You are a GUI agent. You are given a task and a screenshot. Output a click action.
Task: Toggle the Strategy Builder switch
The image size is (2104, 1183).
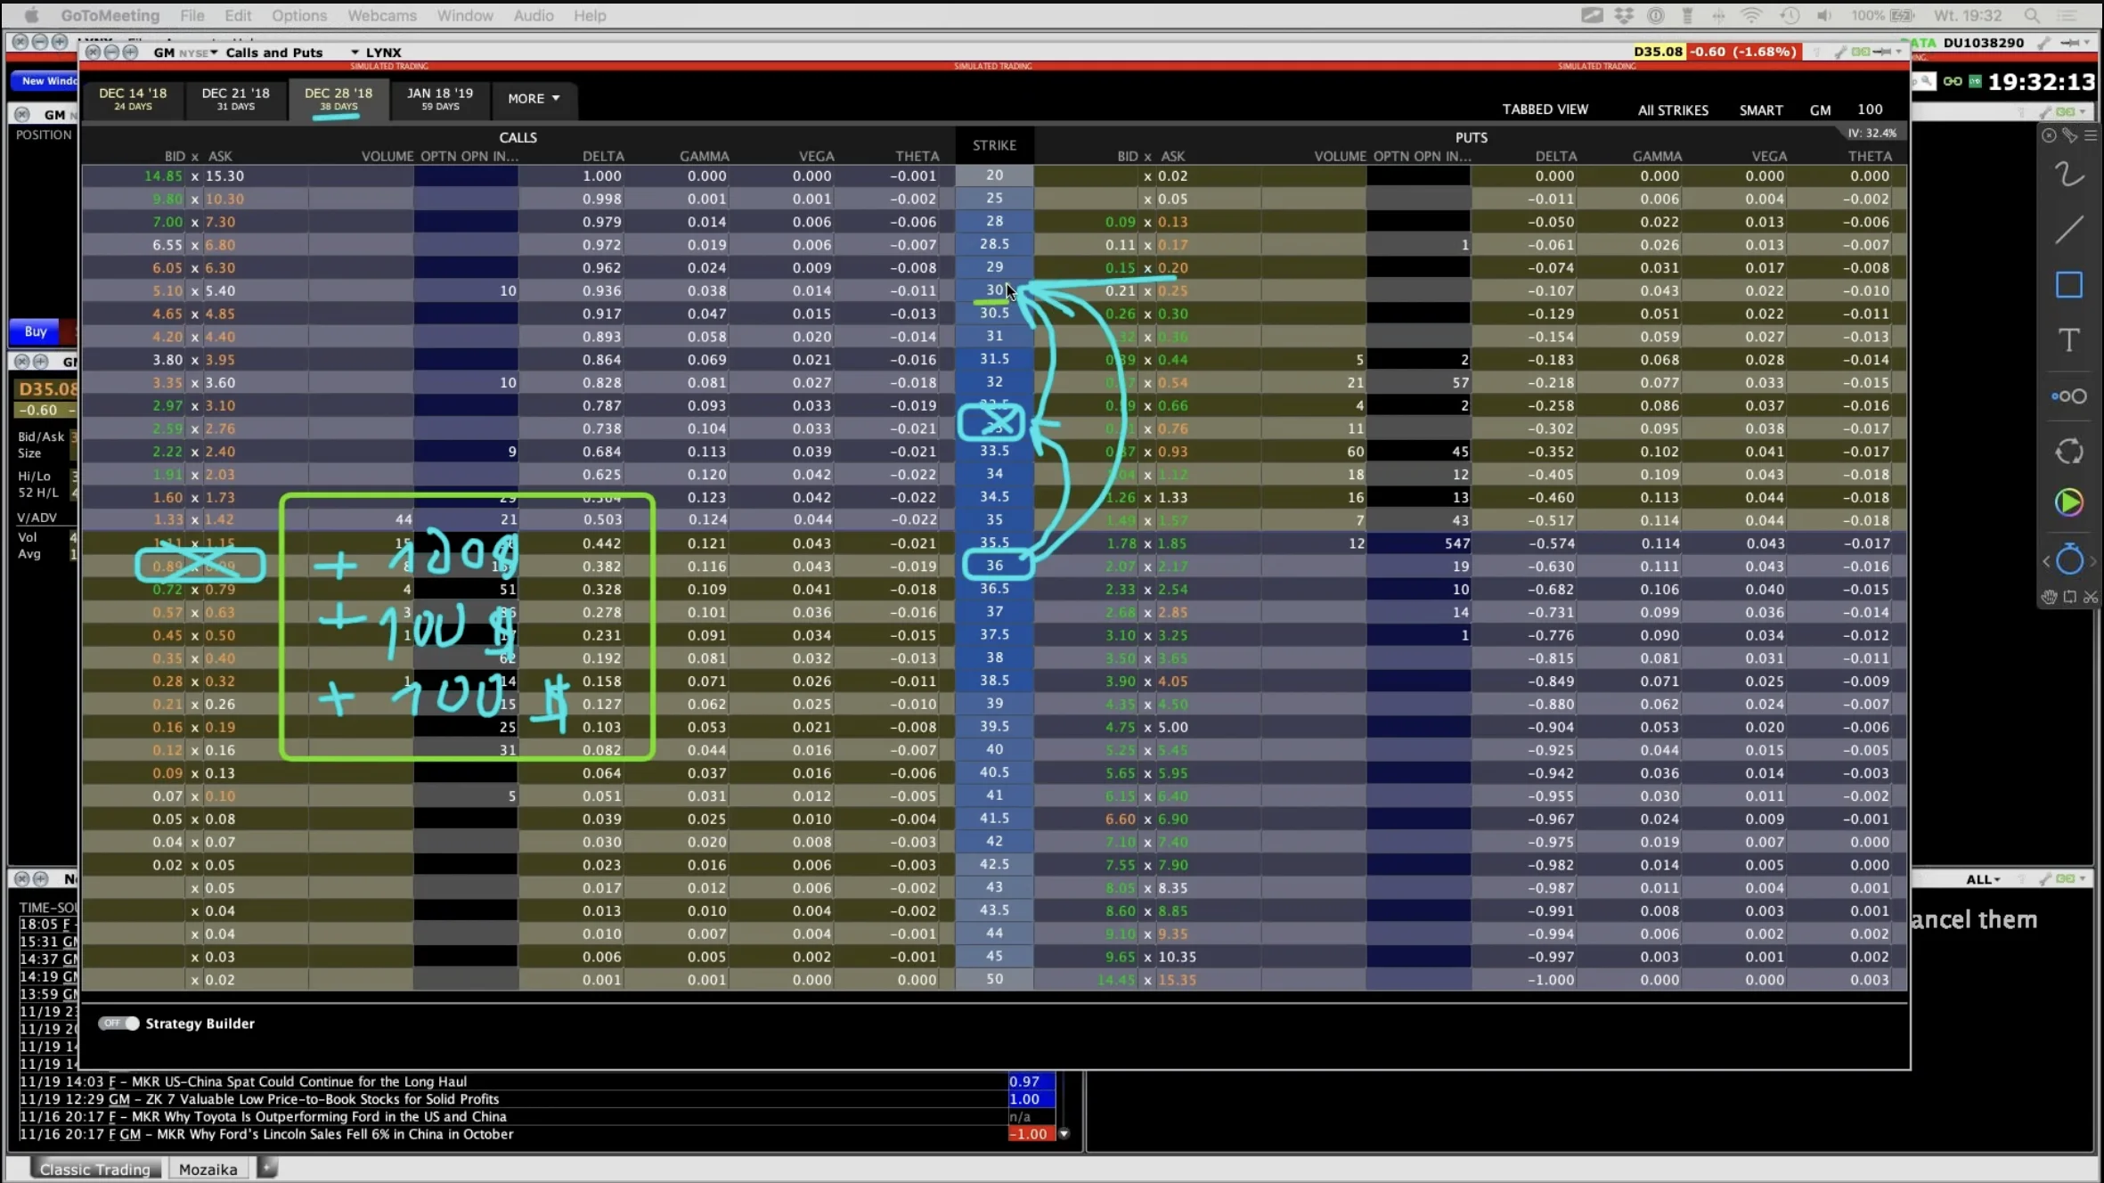(118, 1024)
